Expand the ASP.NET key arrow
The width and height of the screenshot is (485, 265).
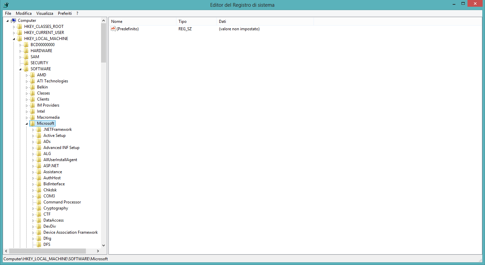coord(33,166)
